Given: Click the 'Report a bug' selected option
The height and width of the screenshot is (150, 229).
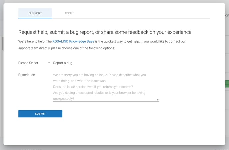Looking at the screenshot, I should point(63,63).
